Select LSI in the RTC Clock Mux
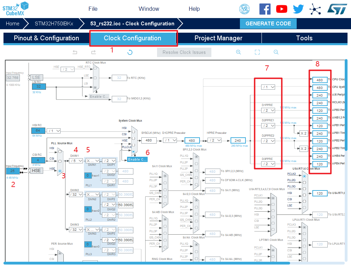Screen dimensions: 351x268 [x=95, y=88]
